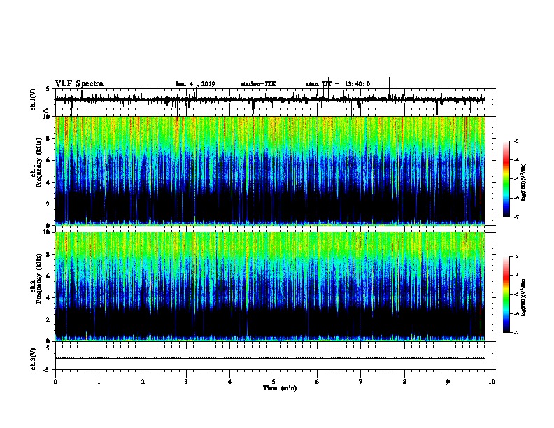Click the 'Time (min)' x-axis label
The height and width of the screenshot is (428, 554).
(280, 388)
